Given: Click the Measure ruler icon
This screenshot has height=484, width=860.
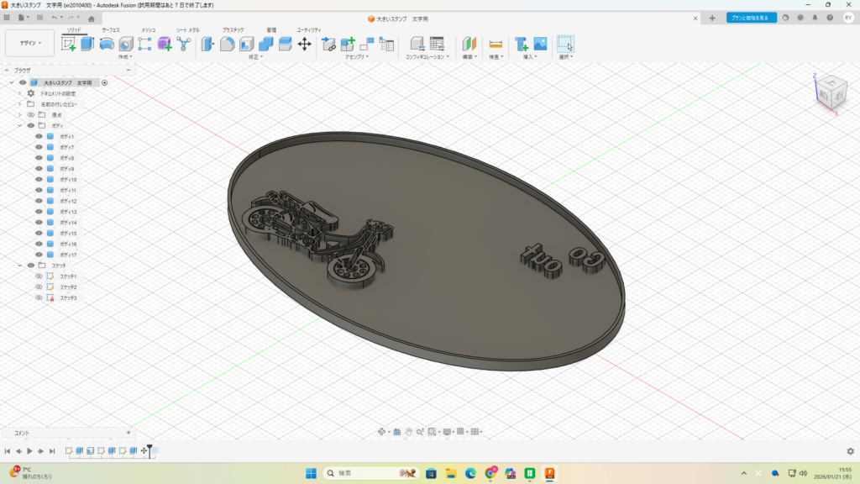Looking at the screenshot, I should tap(496, 44).
